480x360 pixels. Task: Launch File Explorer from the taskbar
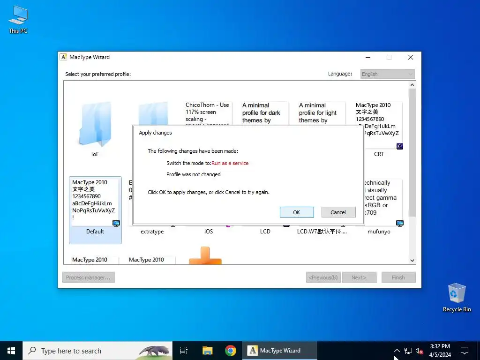coord(207,351)
